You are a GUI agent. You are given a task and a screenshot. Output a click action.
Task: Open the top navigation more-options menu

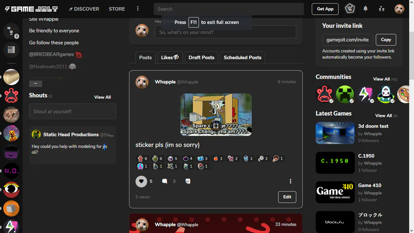[138, 9]
